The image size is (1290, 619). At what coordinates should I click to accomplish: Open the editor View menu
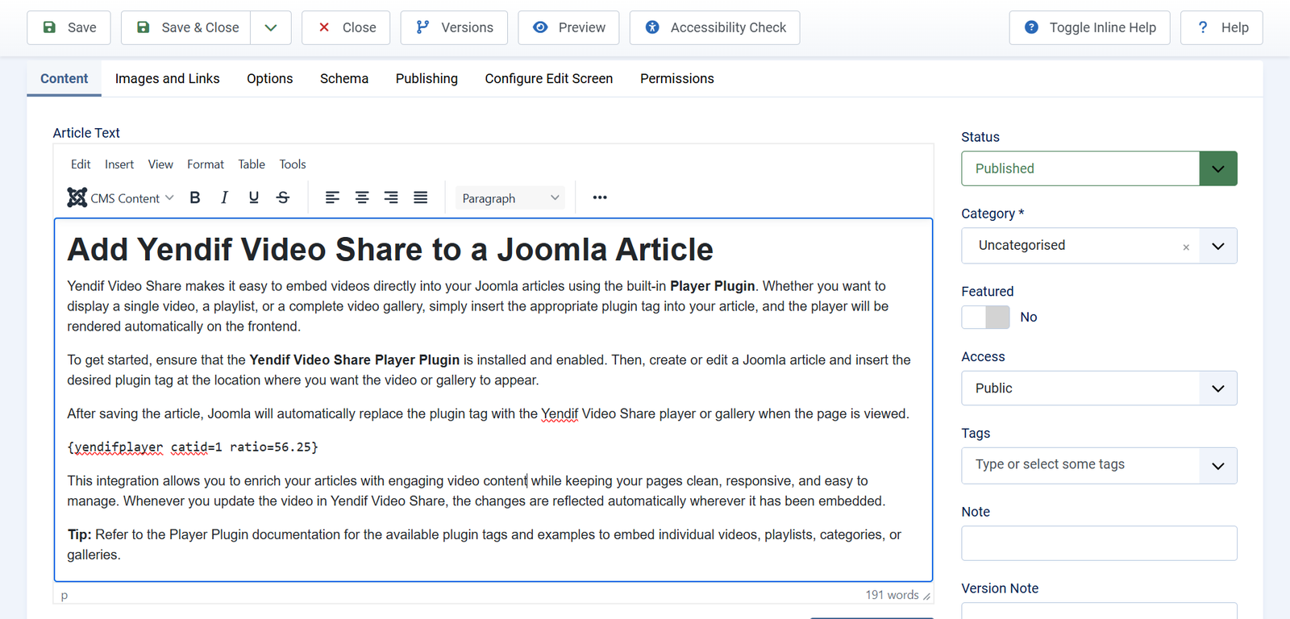160,164
